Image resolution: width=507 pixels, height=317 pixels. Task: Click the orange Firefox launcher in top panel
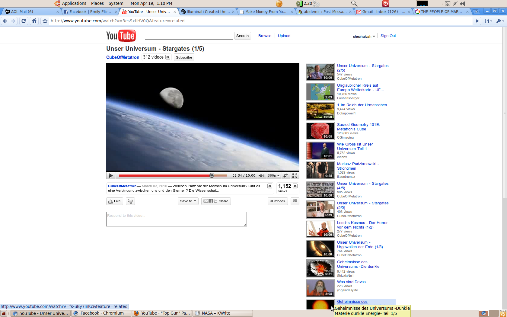click(279, 4)
